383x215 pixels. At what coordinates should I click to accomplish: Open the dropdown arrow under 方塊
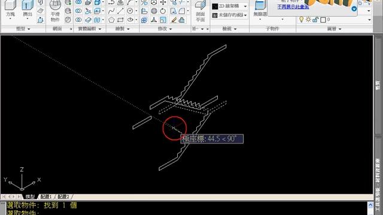coord(10,19)
